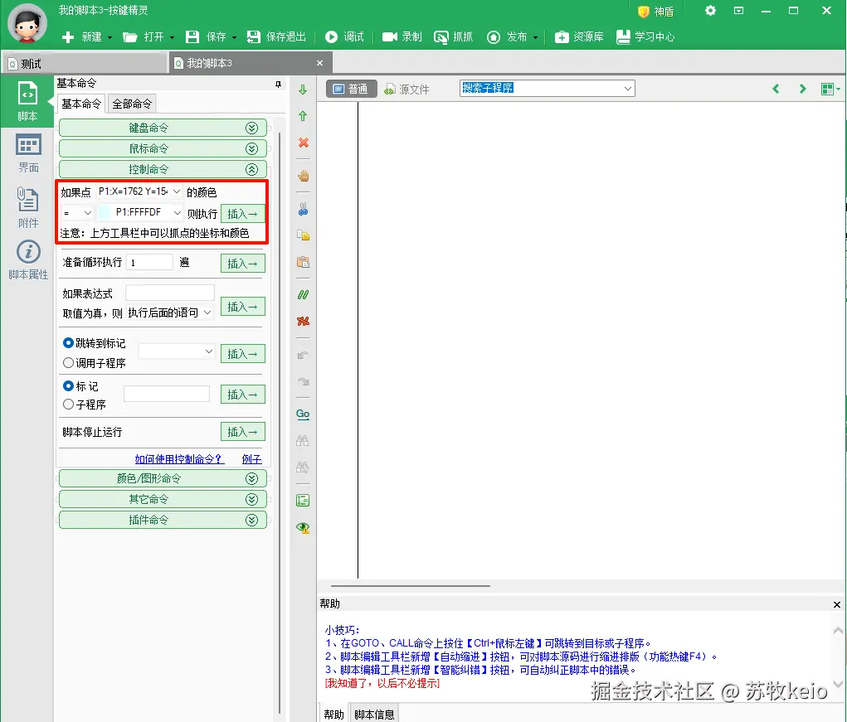Select the 基本命令 tab
847x722 pixels.
(81, 104)
